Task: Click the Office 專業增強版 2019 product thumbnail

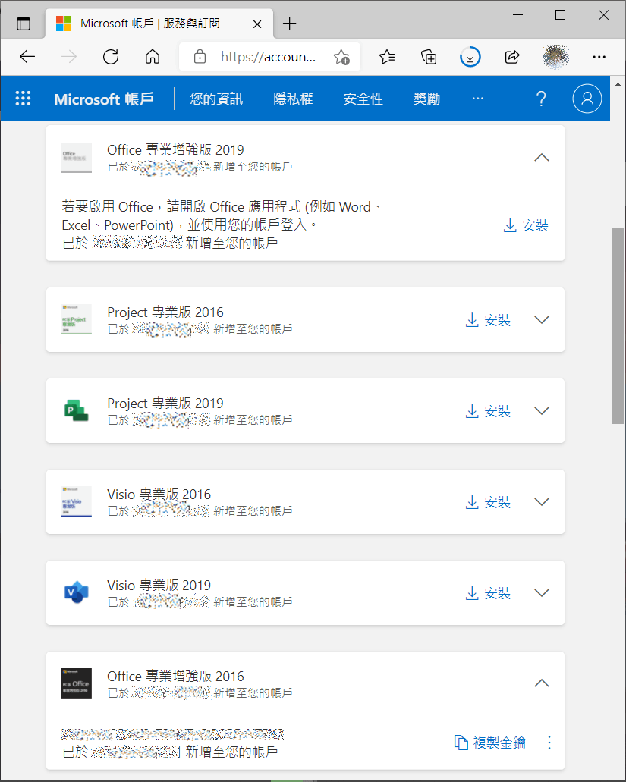Action: click(x=77, y=158)
